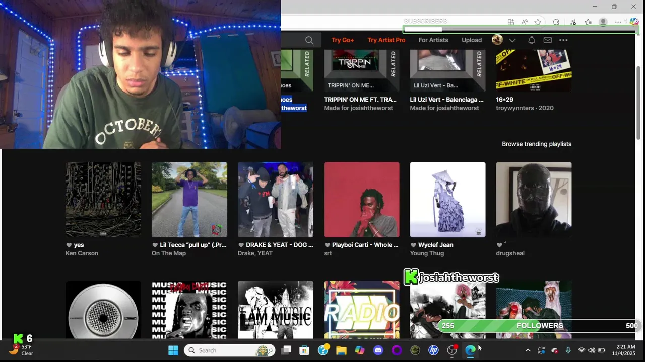Screen dimensions: 645x362
Task: Open Edge Settings and more menu
Action: pos(618,22)
